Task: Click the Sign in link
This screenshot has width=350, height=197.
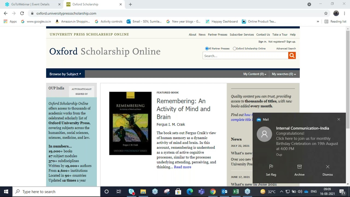Action: [262, 42]
